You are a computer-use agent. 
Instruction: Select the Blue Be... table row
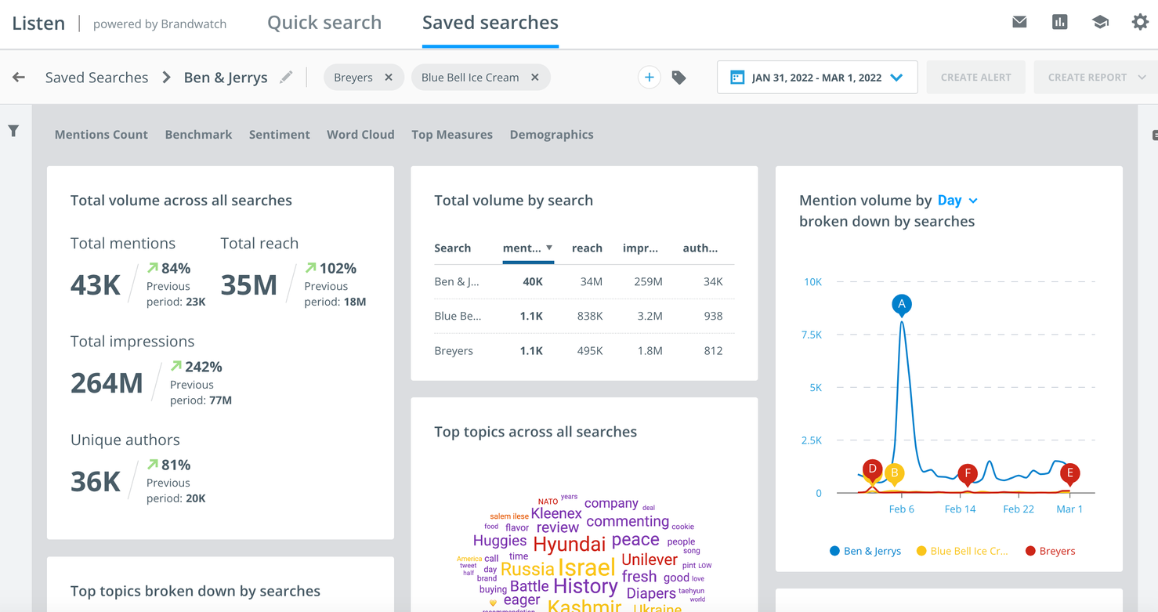[584, 316]
